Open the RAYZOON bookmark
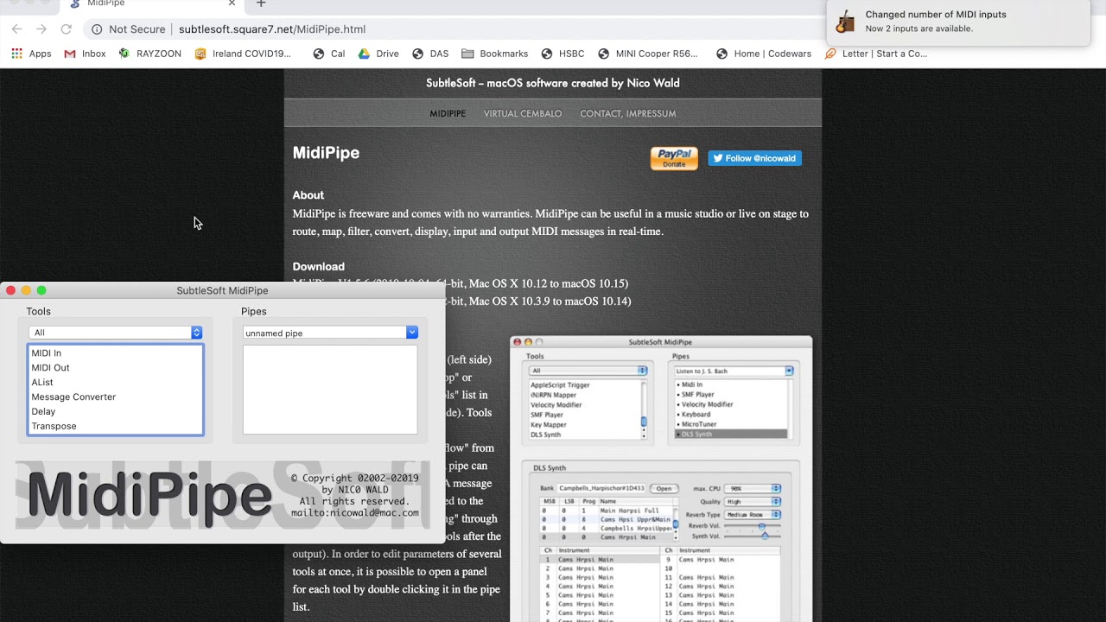 click(149, 54)
